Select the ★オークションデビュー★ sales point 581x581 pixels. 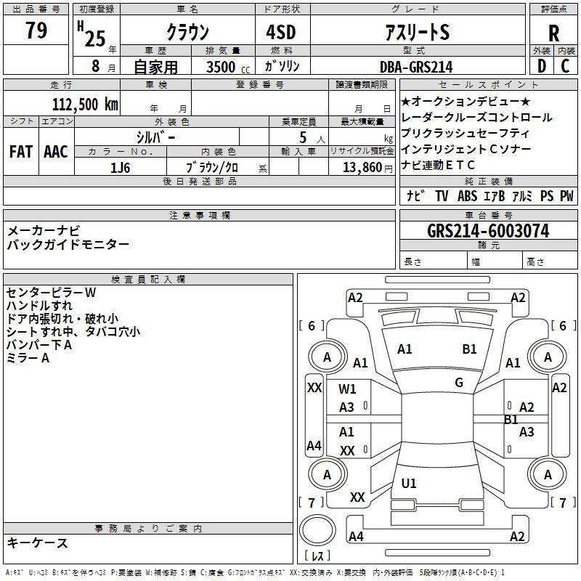tap(466, 101)
